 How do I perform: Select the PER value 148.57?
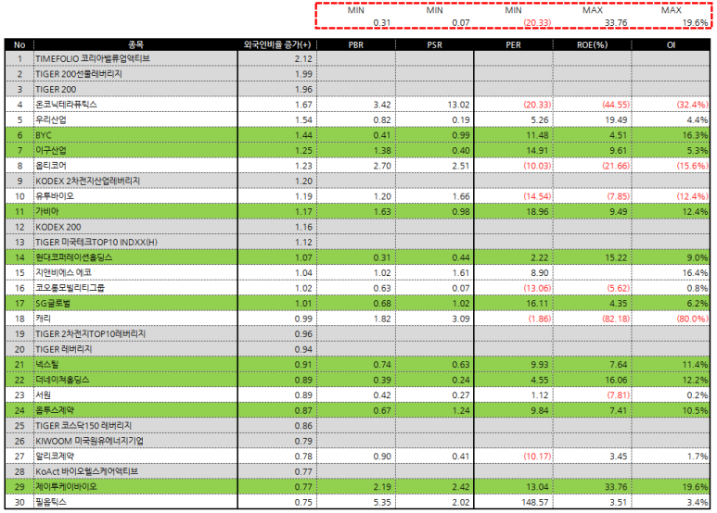tap(535, 502)
